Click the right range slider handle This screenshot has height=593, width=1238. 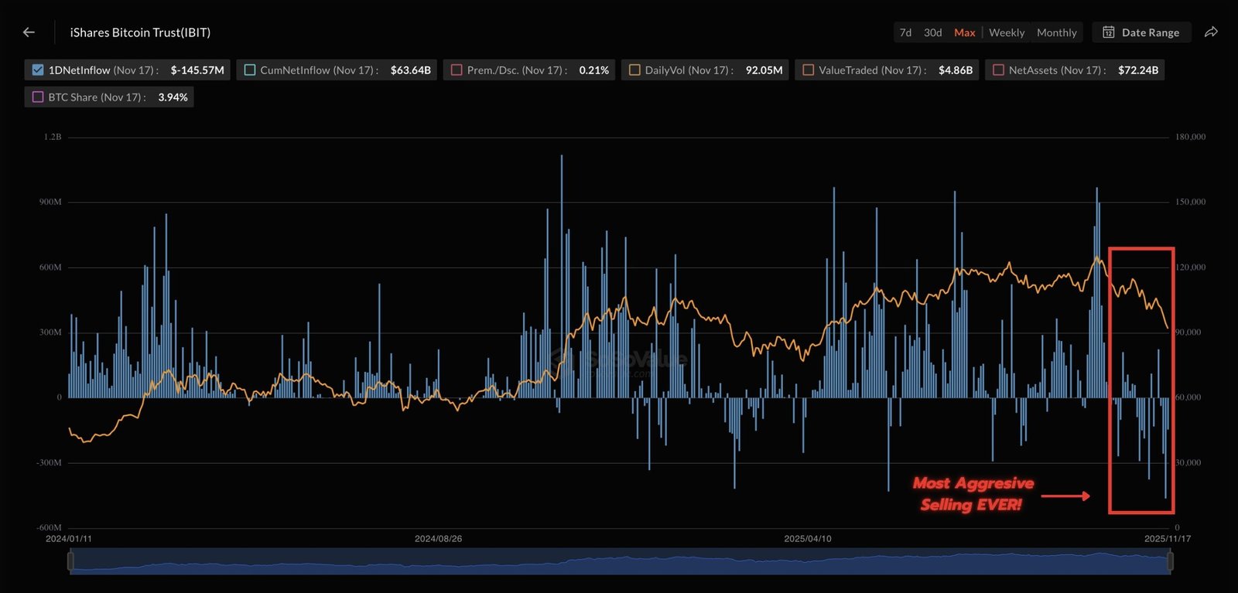tap(1170, 561)
